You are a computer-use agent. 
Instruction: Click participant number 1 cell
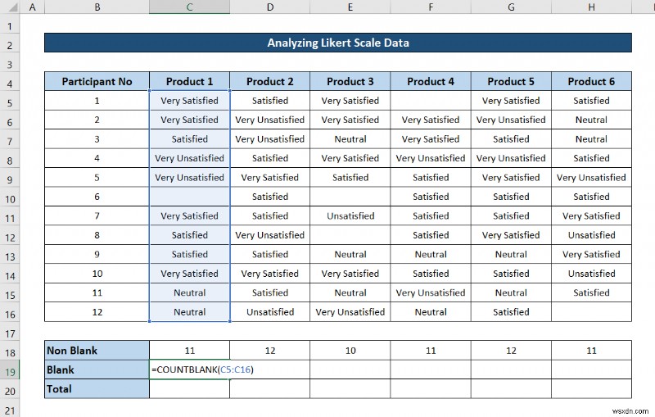pos(97,100)
